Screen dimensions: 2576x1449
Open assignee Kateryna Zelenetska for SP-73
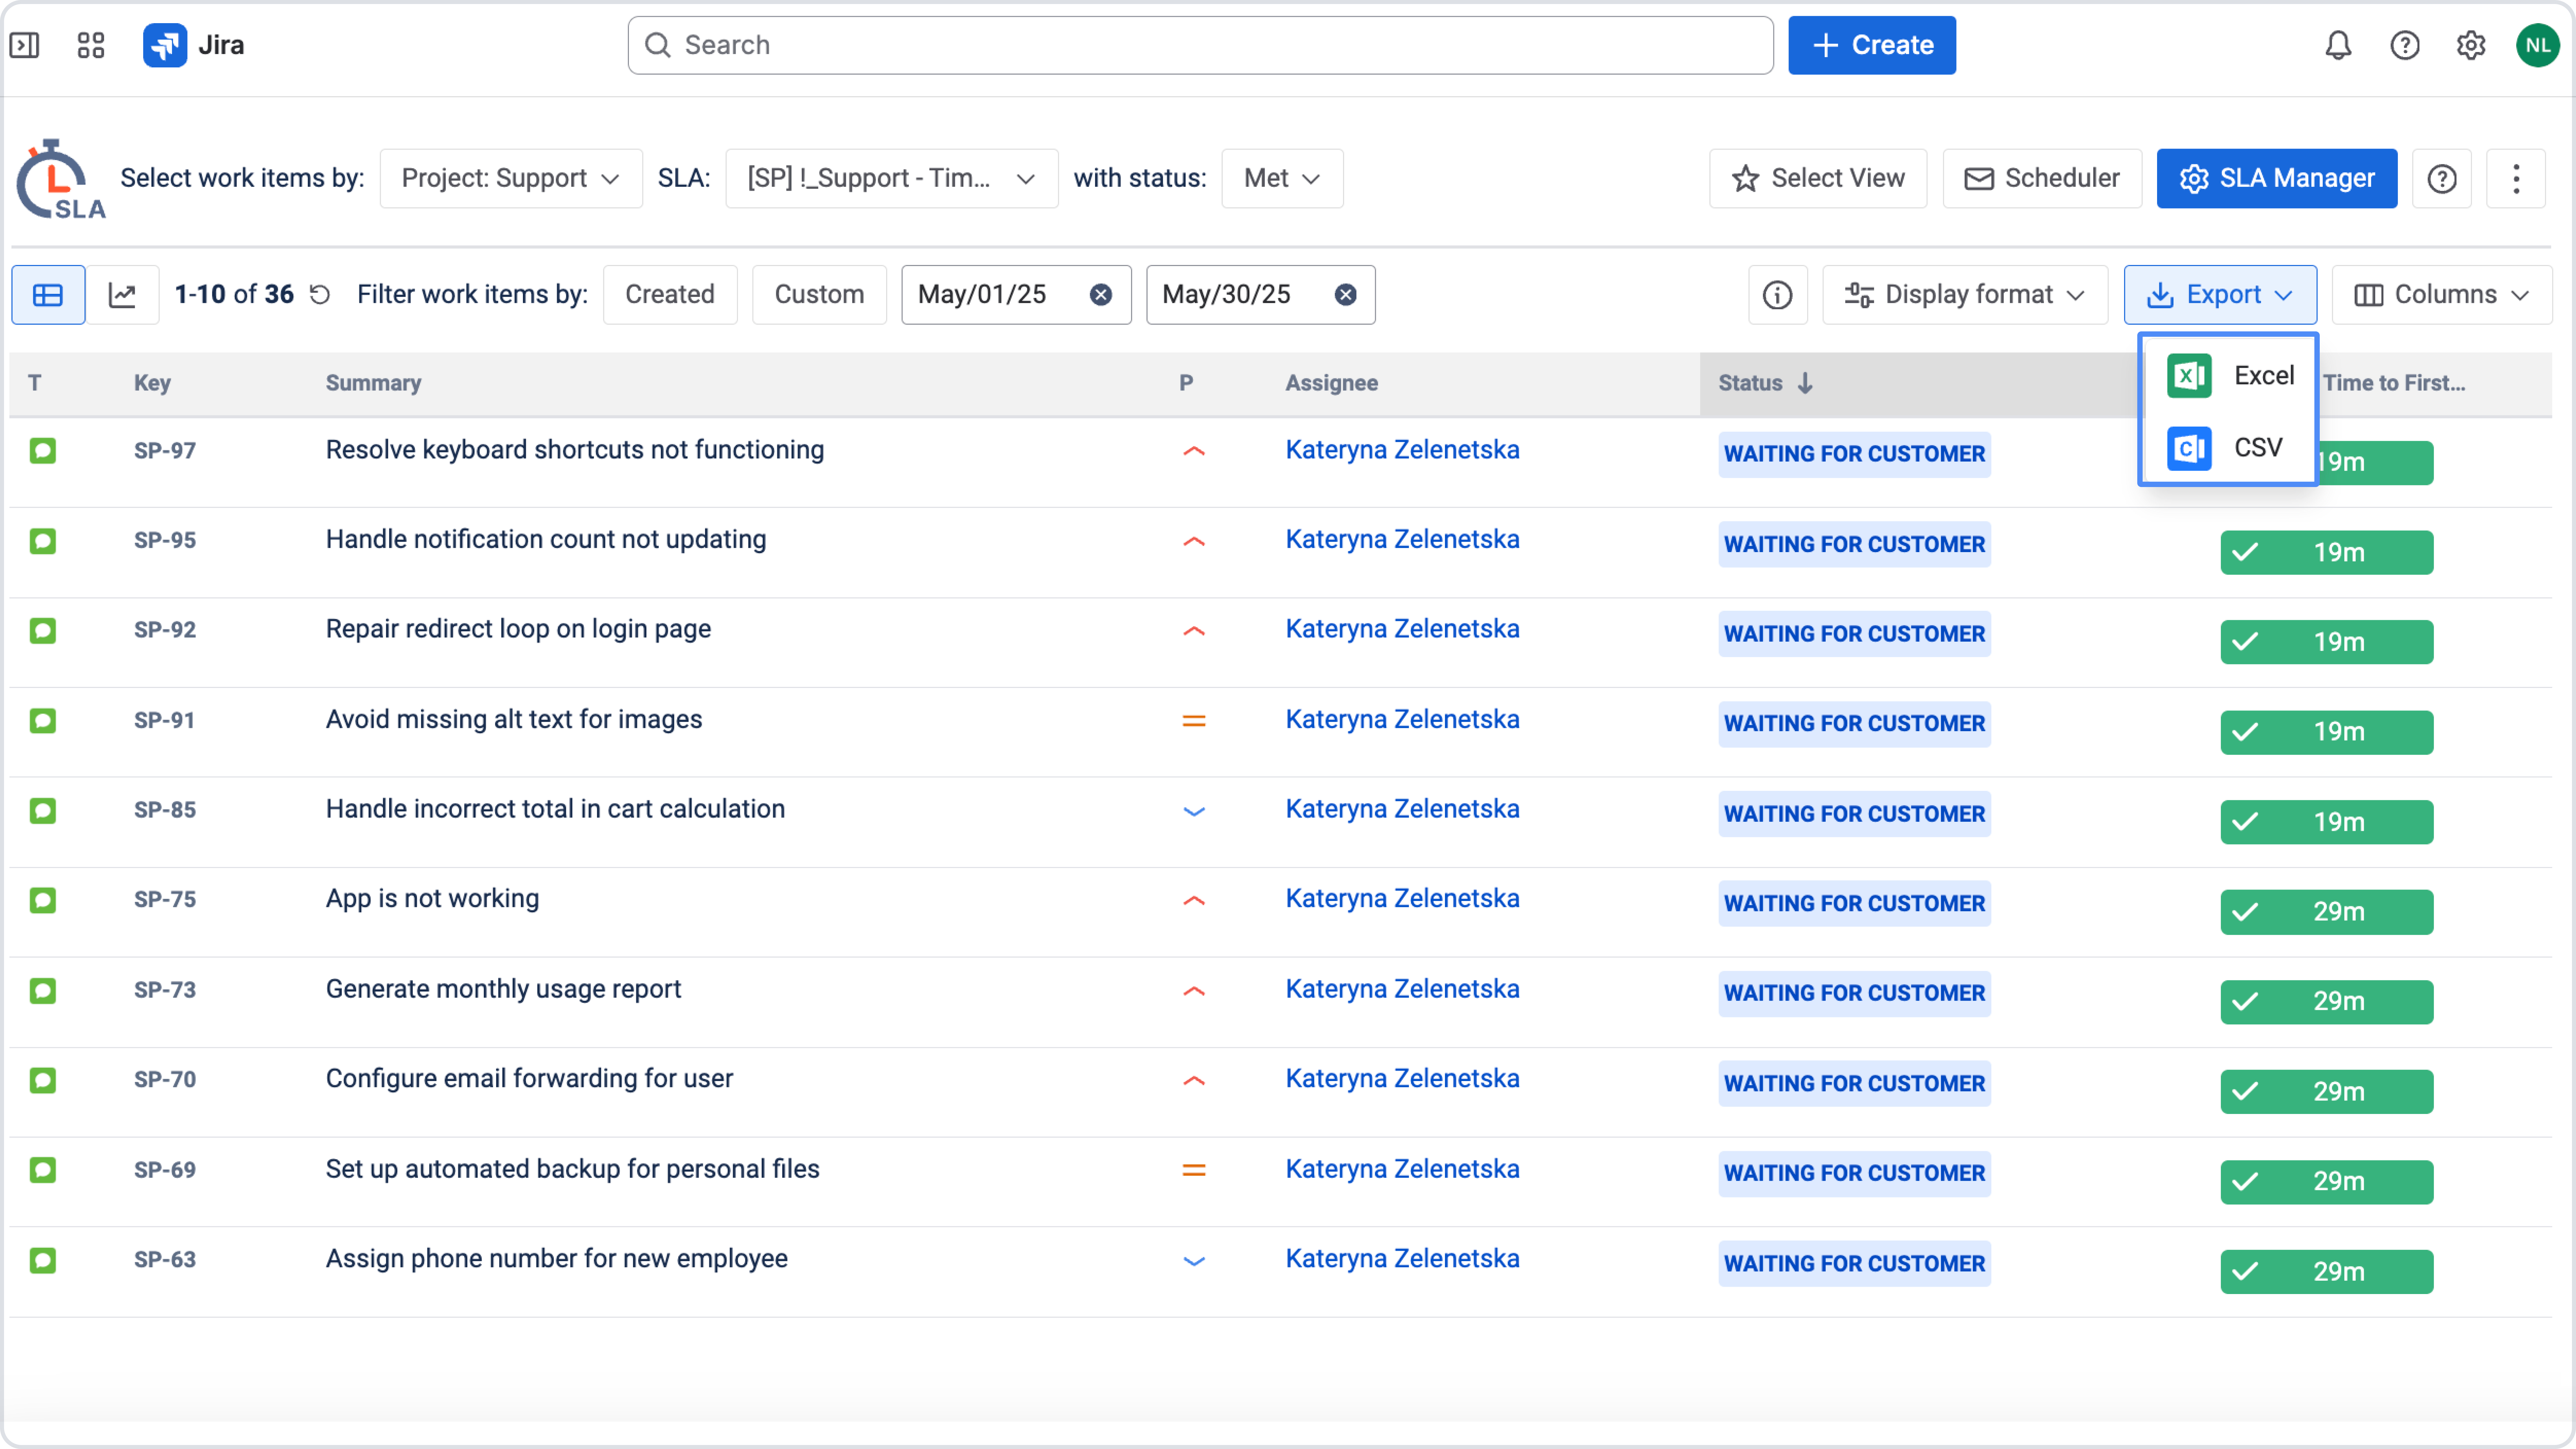[1402, 989]
